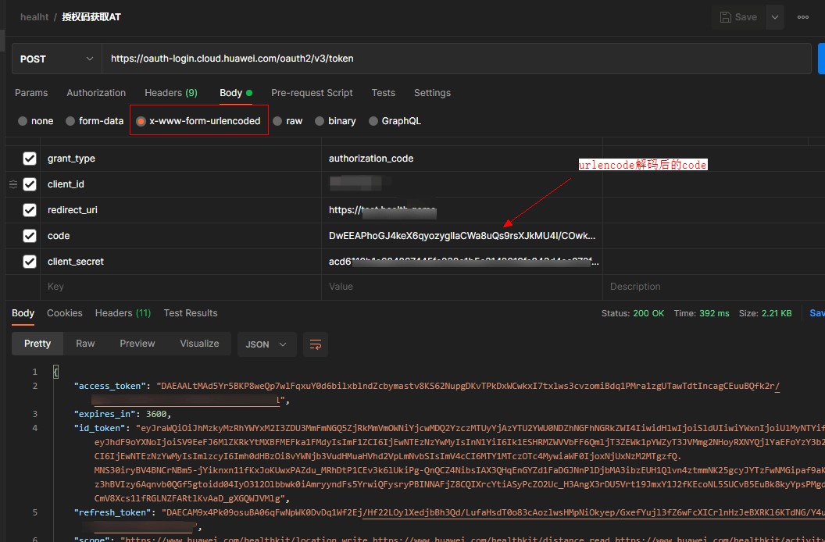This screenshot has height=542, width=825.
Task: Open the response Headers (11) tab
Action: [123, 313]
